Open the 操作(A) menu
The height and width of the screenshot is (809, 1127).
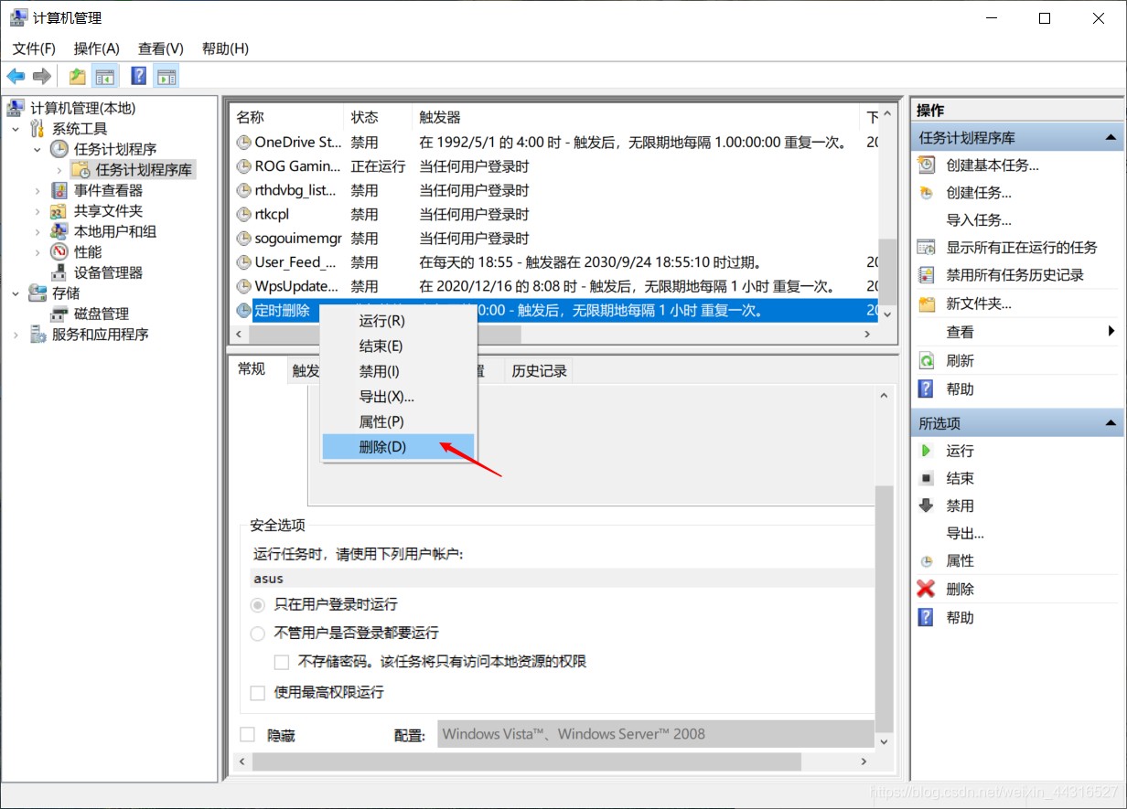pos(97,48)
